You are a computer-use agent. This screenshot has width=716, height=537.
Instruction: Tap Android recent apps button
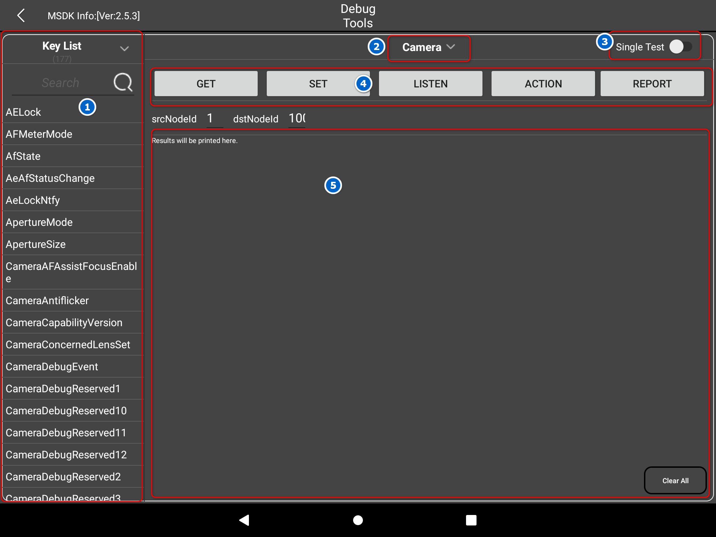471,520
